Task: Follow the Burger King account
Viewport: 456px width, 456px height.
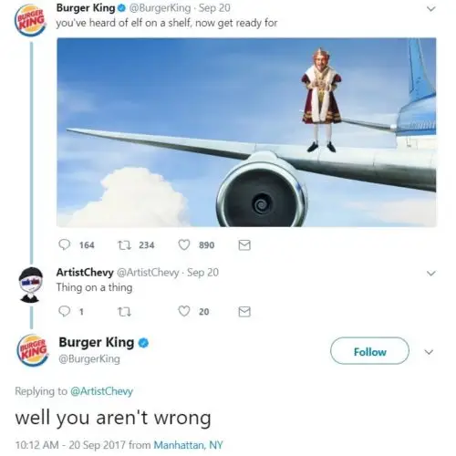Action: 369,351
